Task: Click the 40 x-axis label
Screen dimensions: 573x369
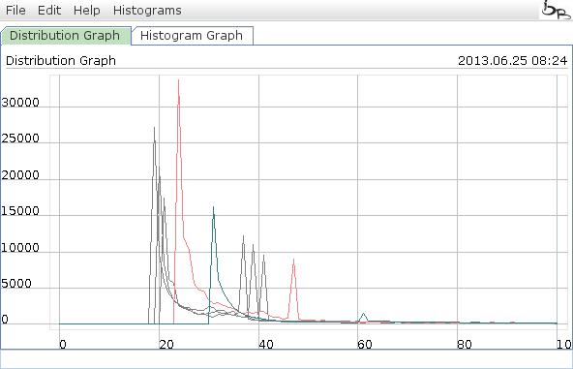Action: coord(265,344)
